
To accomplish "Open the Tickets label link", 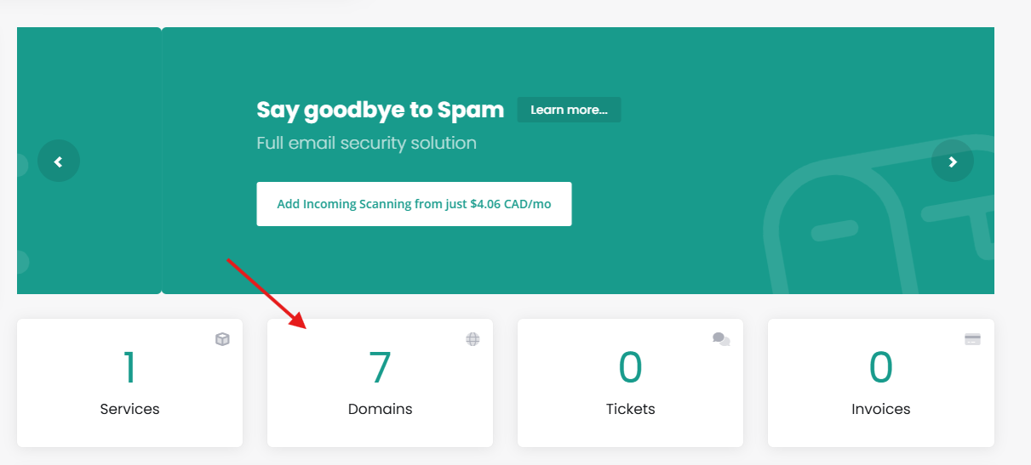I will coord(630,409).
